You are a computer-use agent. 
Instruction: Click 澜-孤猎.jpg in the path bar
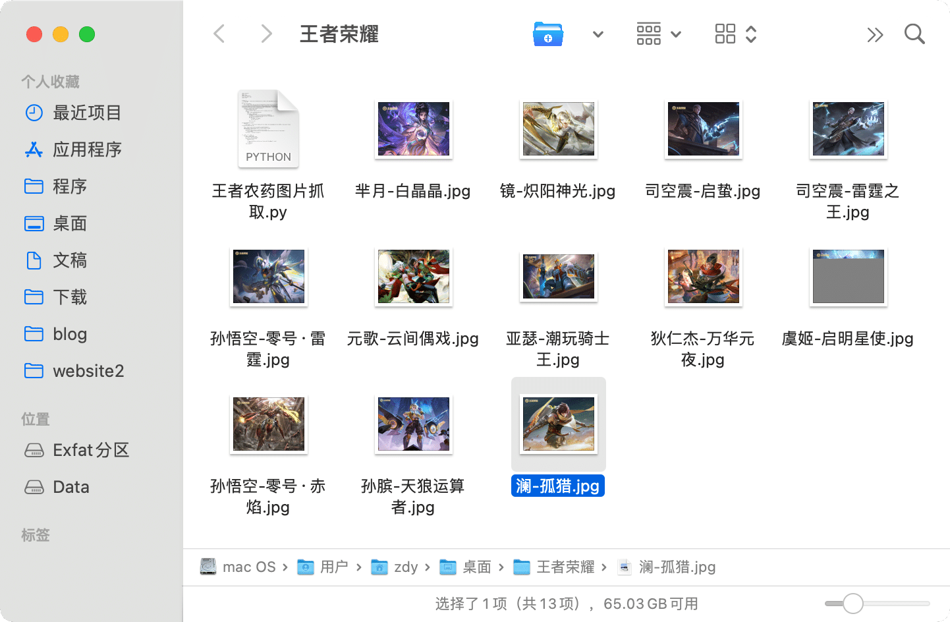click(667, 567)
